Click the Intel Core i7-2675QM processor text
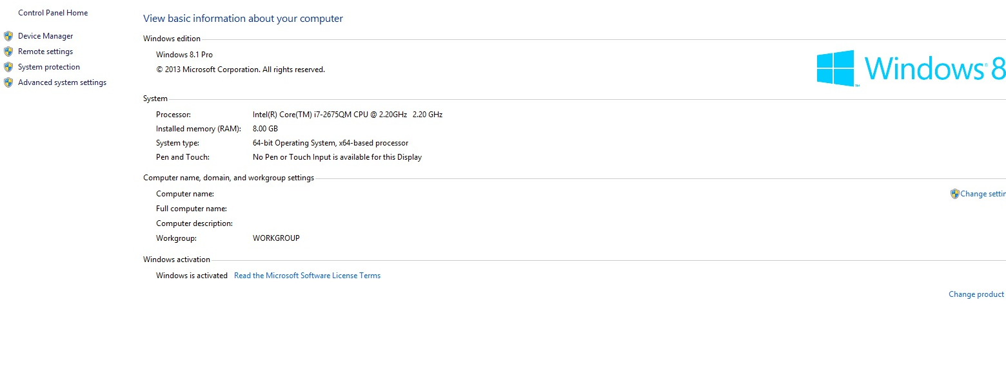The image size is (1006, 378). (x=348, y=115)
